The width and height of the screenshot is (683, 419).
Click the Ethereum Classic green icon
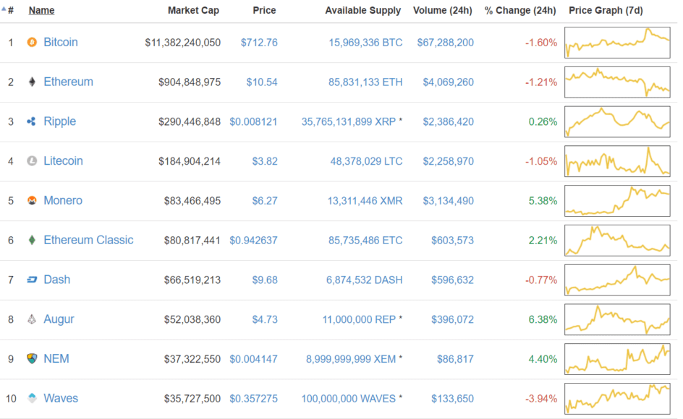point(32,240)
